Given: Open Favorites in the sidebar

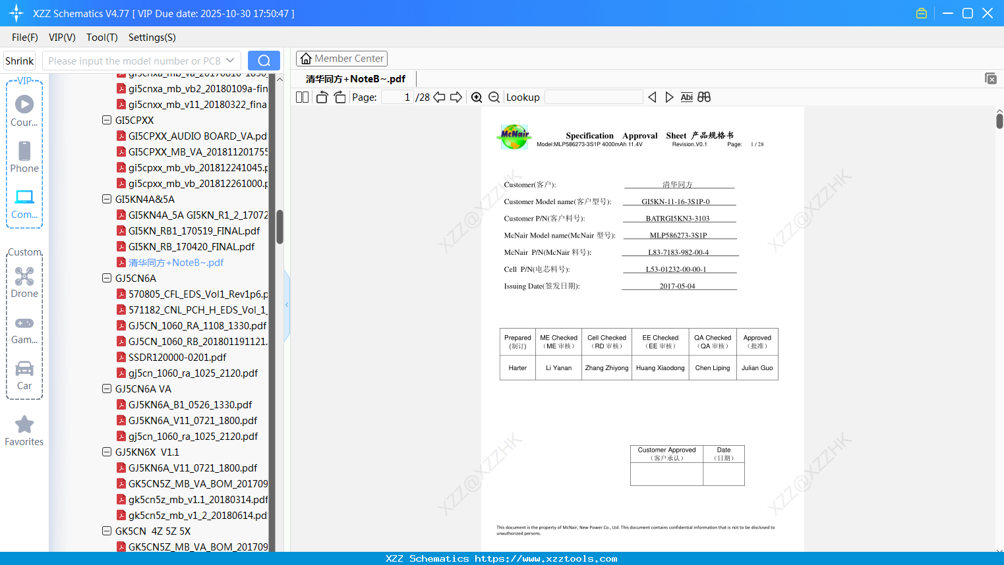Looking at the screenshot, I should point(24,431).
